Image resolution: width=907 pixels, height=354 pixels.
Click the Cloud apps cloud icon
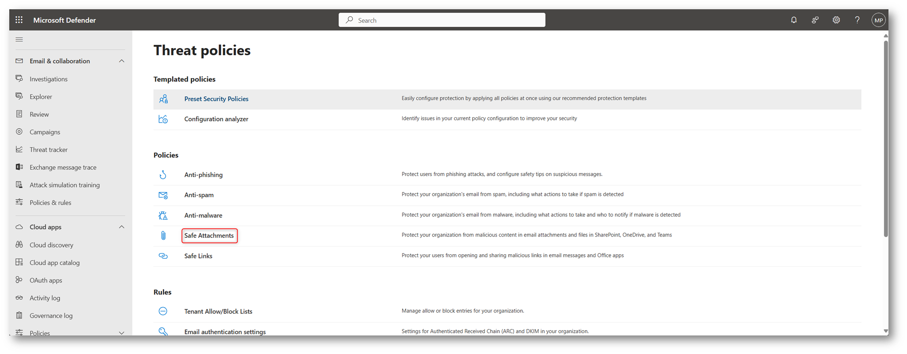(x=19, y=227)
